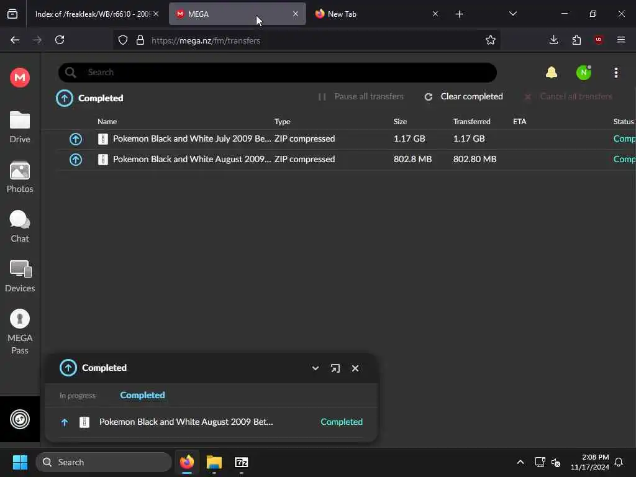636x477 pixels.
Task: Pop out the transfers widget
Action: (x=335, y=368)
